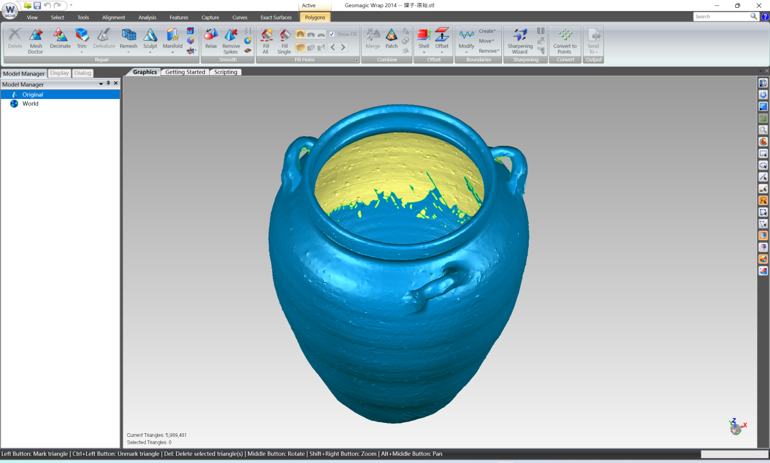The height and width of the screenshot is (463, 770).
Task: Open the Create boundaries dropdown
Action: (487, 31)
